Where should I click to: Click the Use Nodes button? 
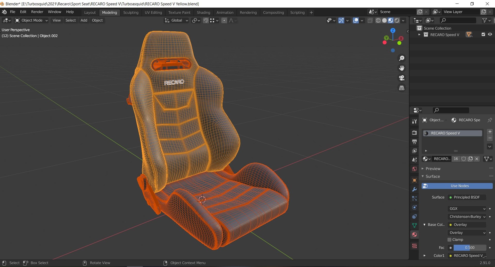click(457, 186)
